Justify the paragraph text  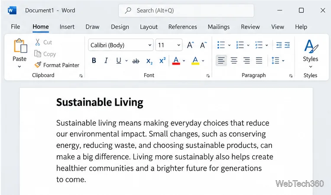pos(259,61)
